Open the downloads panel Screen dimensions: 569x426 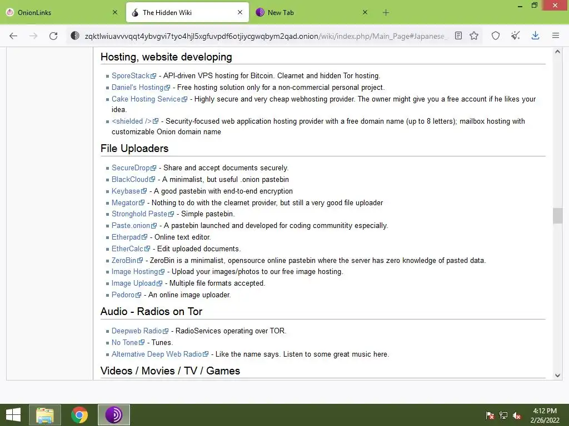coord(535,36)
